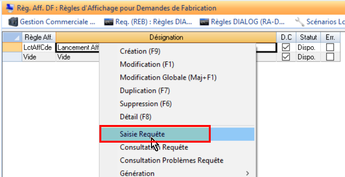The height and width of the screenshot is (177, 345).
Task: Click the Scénarios wrench tools icon
Action: [x=300, y=22]
